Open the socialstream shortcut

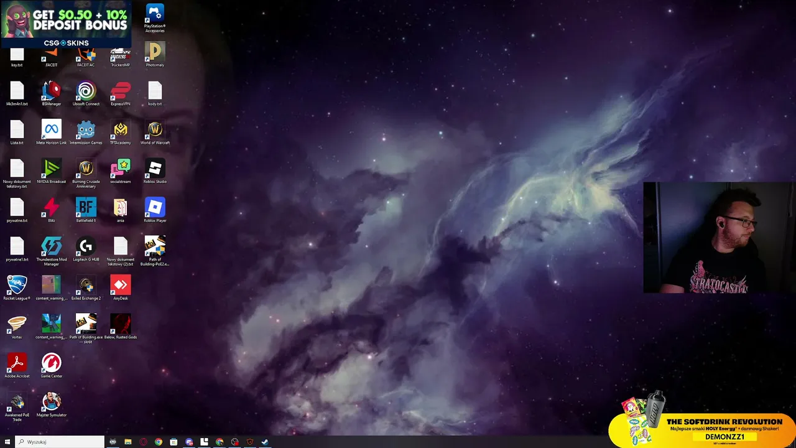[121, 172]
